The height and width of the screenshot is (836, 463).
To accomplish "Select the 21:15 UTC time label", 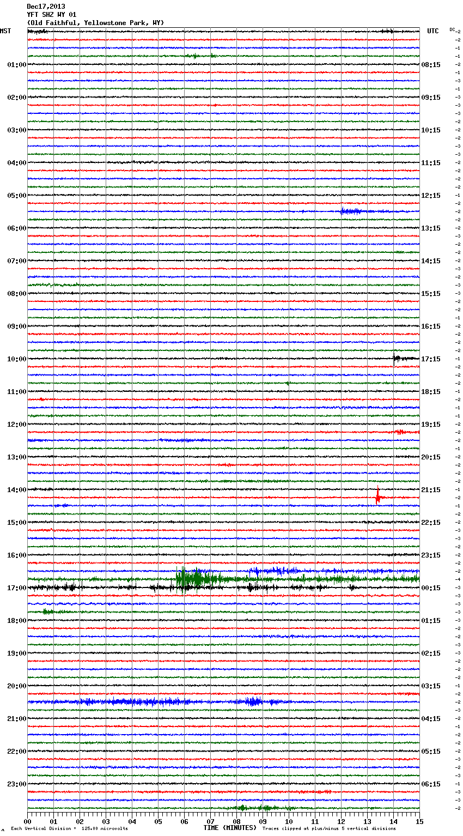I will click(431, 490).
